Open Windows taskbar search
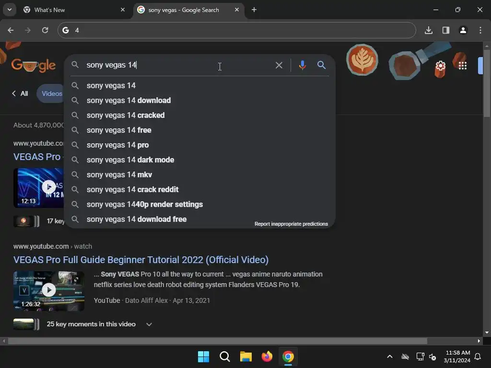The image size is (491, 368). (x=224, y=356)
